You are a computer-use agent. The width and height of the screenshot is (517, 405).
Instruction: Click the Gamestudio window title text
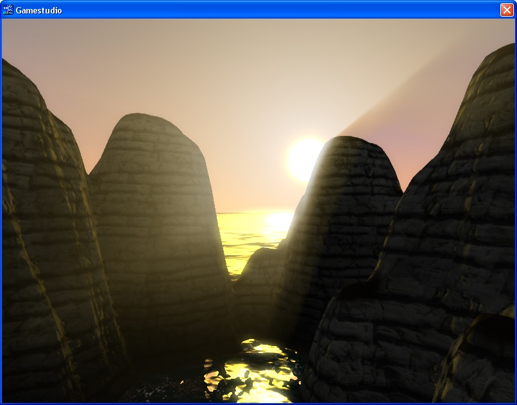coord(38,10)
